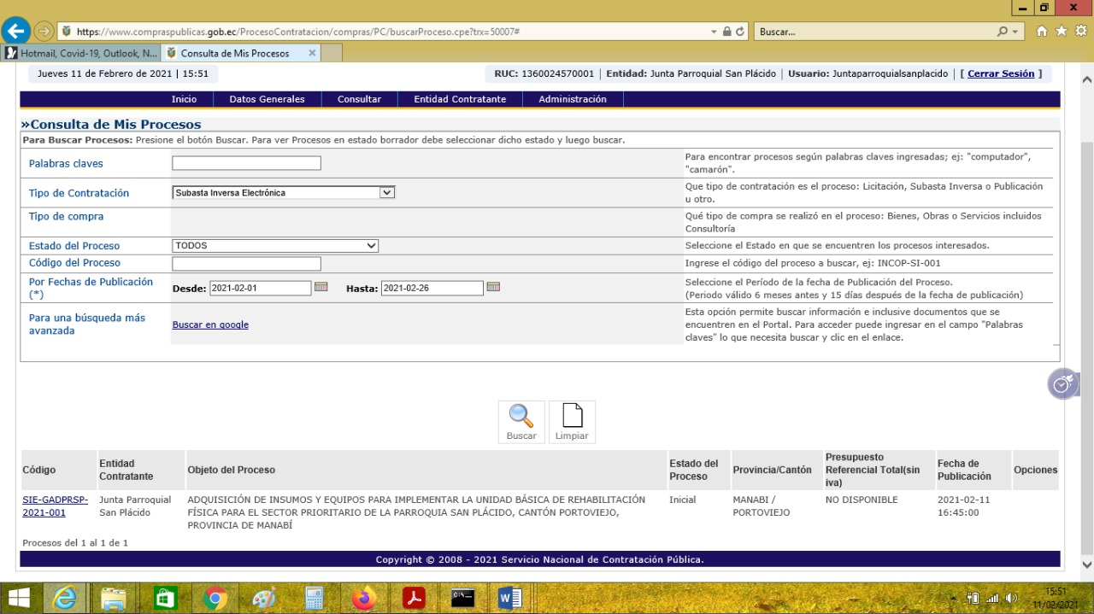This screenshot has width=1094, height=614.
Task: Open the browser settings gear icon
Action: 1079,32
